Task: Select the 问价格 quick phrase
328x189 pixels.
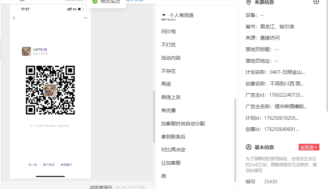Action: pos(168,32)
